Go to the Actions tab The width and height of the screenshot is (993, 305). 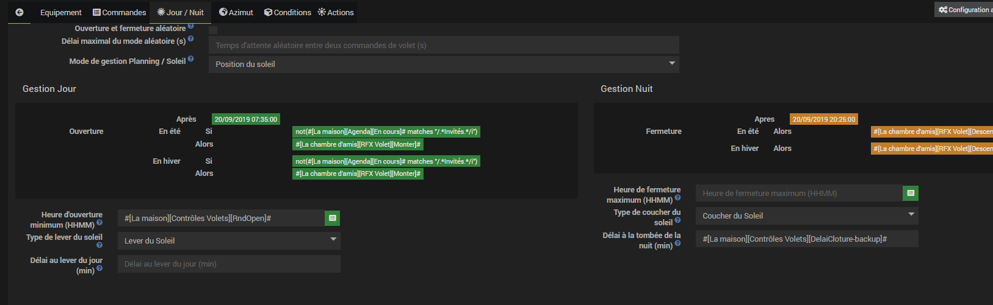[336, 12]
